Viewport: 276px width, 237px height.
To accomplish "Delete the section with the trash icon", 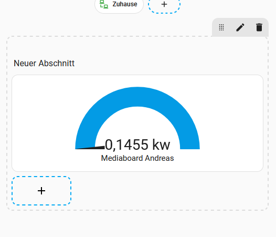I will [259, 27].
